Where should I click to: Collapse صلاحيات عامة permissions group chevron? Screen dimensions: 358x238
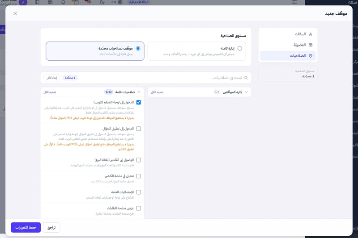coord(139,92)
